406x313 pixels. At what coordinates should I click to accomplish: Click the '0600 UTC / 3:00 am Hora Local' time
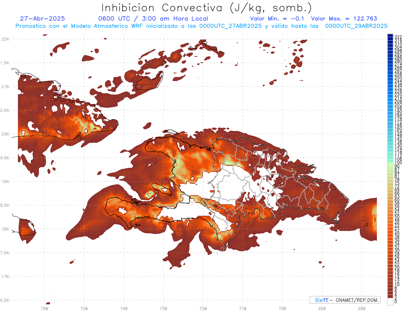tap(153, 19)
